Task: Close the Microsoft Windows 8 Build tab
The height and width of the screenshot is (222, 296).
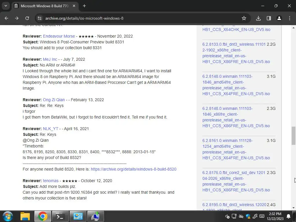Action: pos(74,6)
